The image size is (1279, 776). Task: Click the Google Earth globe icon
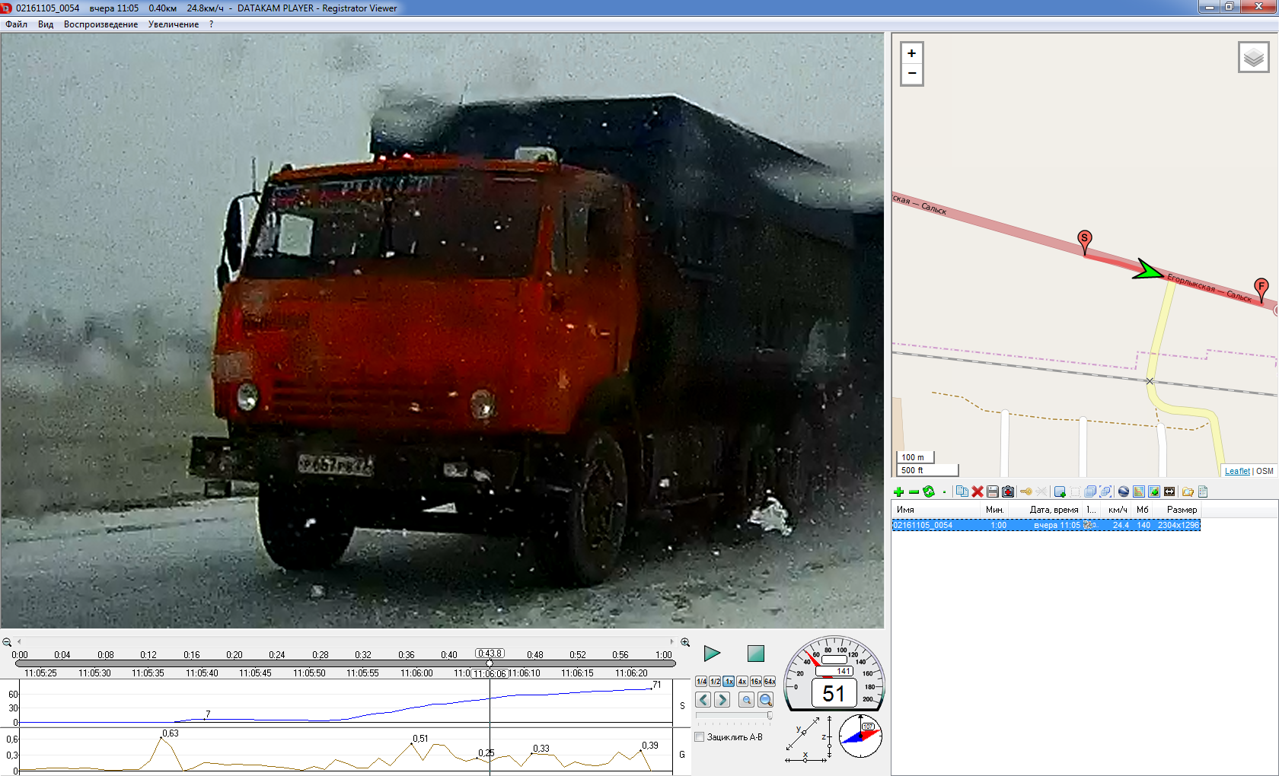pyautogui.click(x=1124, y=492)
